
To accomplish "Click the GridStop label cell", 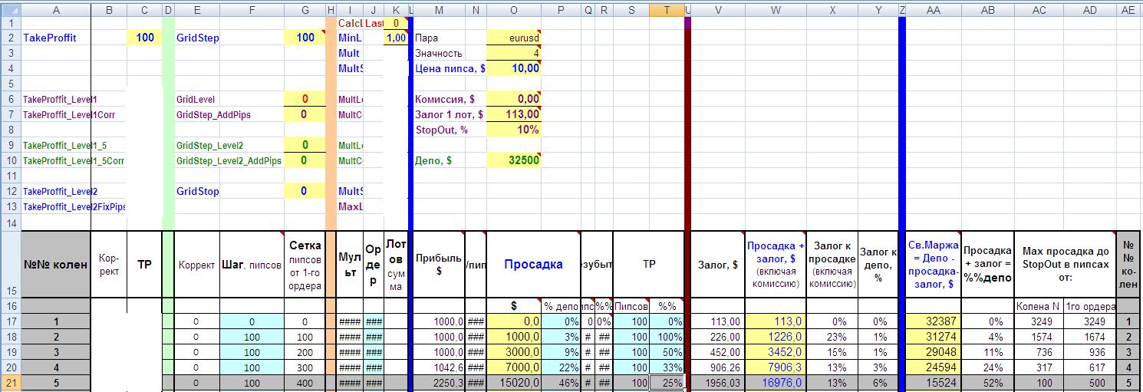I will [x=197, y=191].
